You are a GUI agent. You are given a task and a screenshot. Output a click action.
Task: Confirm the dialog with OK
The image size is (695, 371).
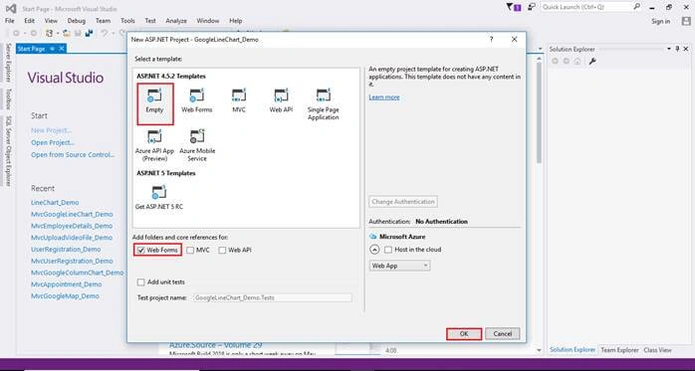coord(464,334)
